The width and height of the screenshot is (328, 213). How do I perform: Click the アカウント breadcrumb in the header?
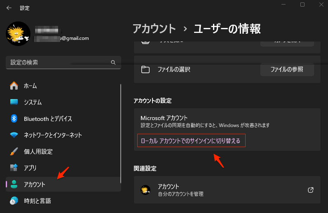(x=155, y=29)
